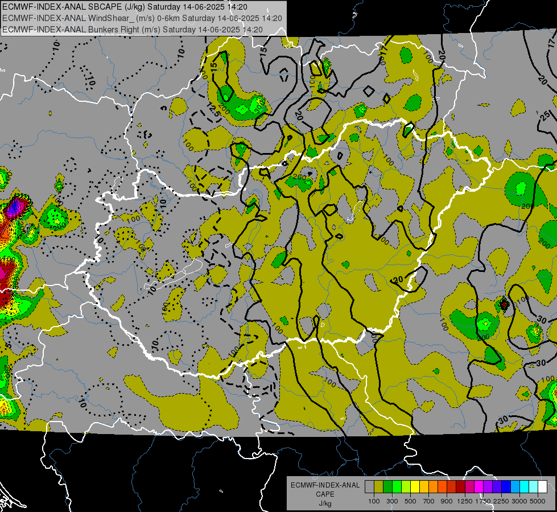Click the SBCAPE title line in header
Screen dimensions: 557x512
125,7
